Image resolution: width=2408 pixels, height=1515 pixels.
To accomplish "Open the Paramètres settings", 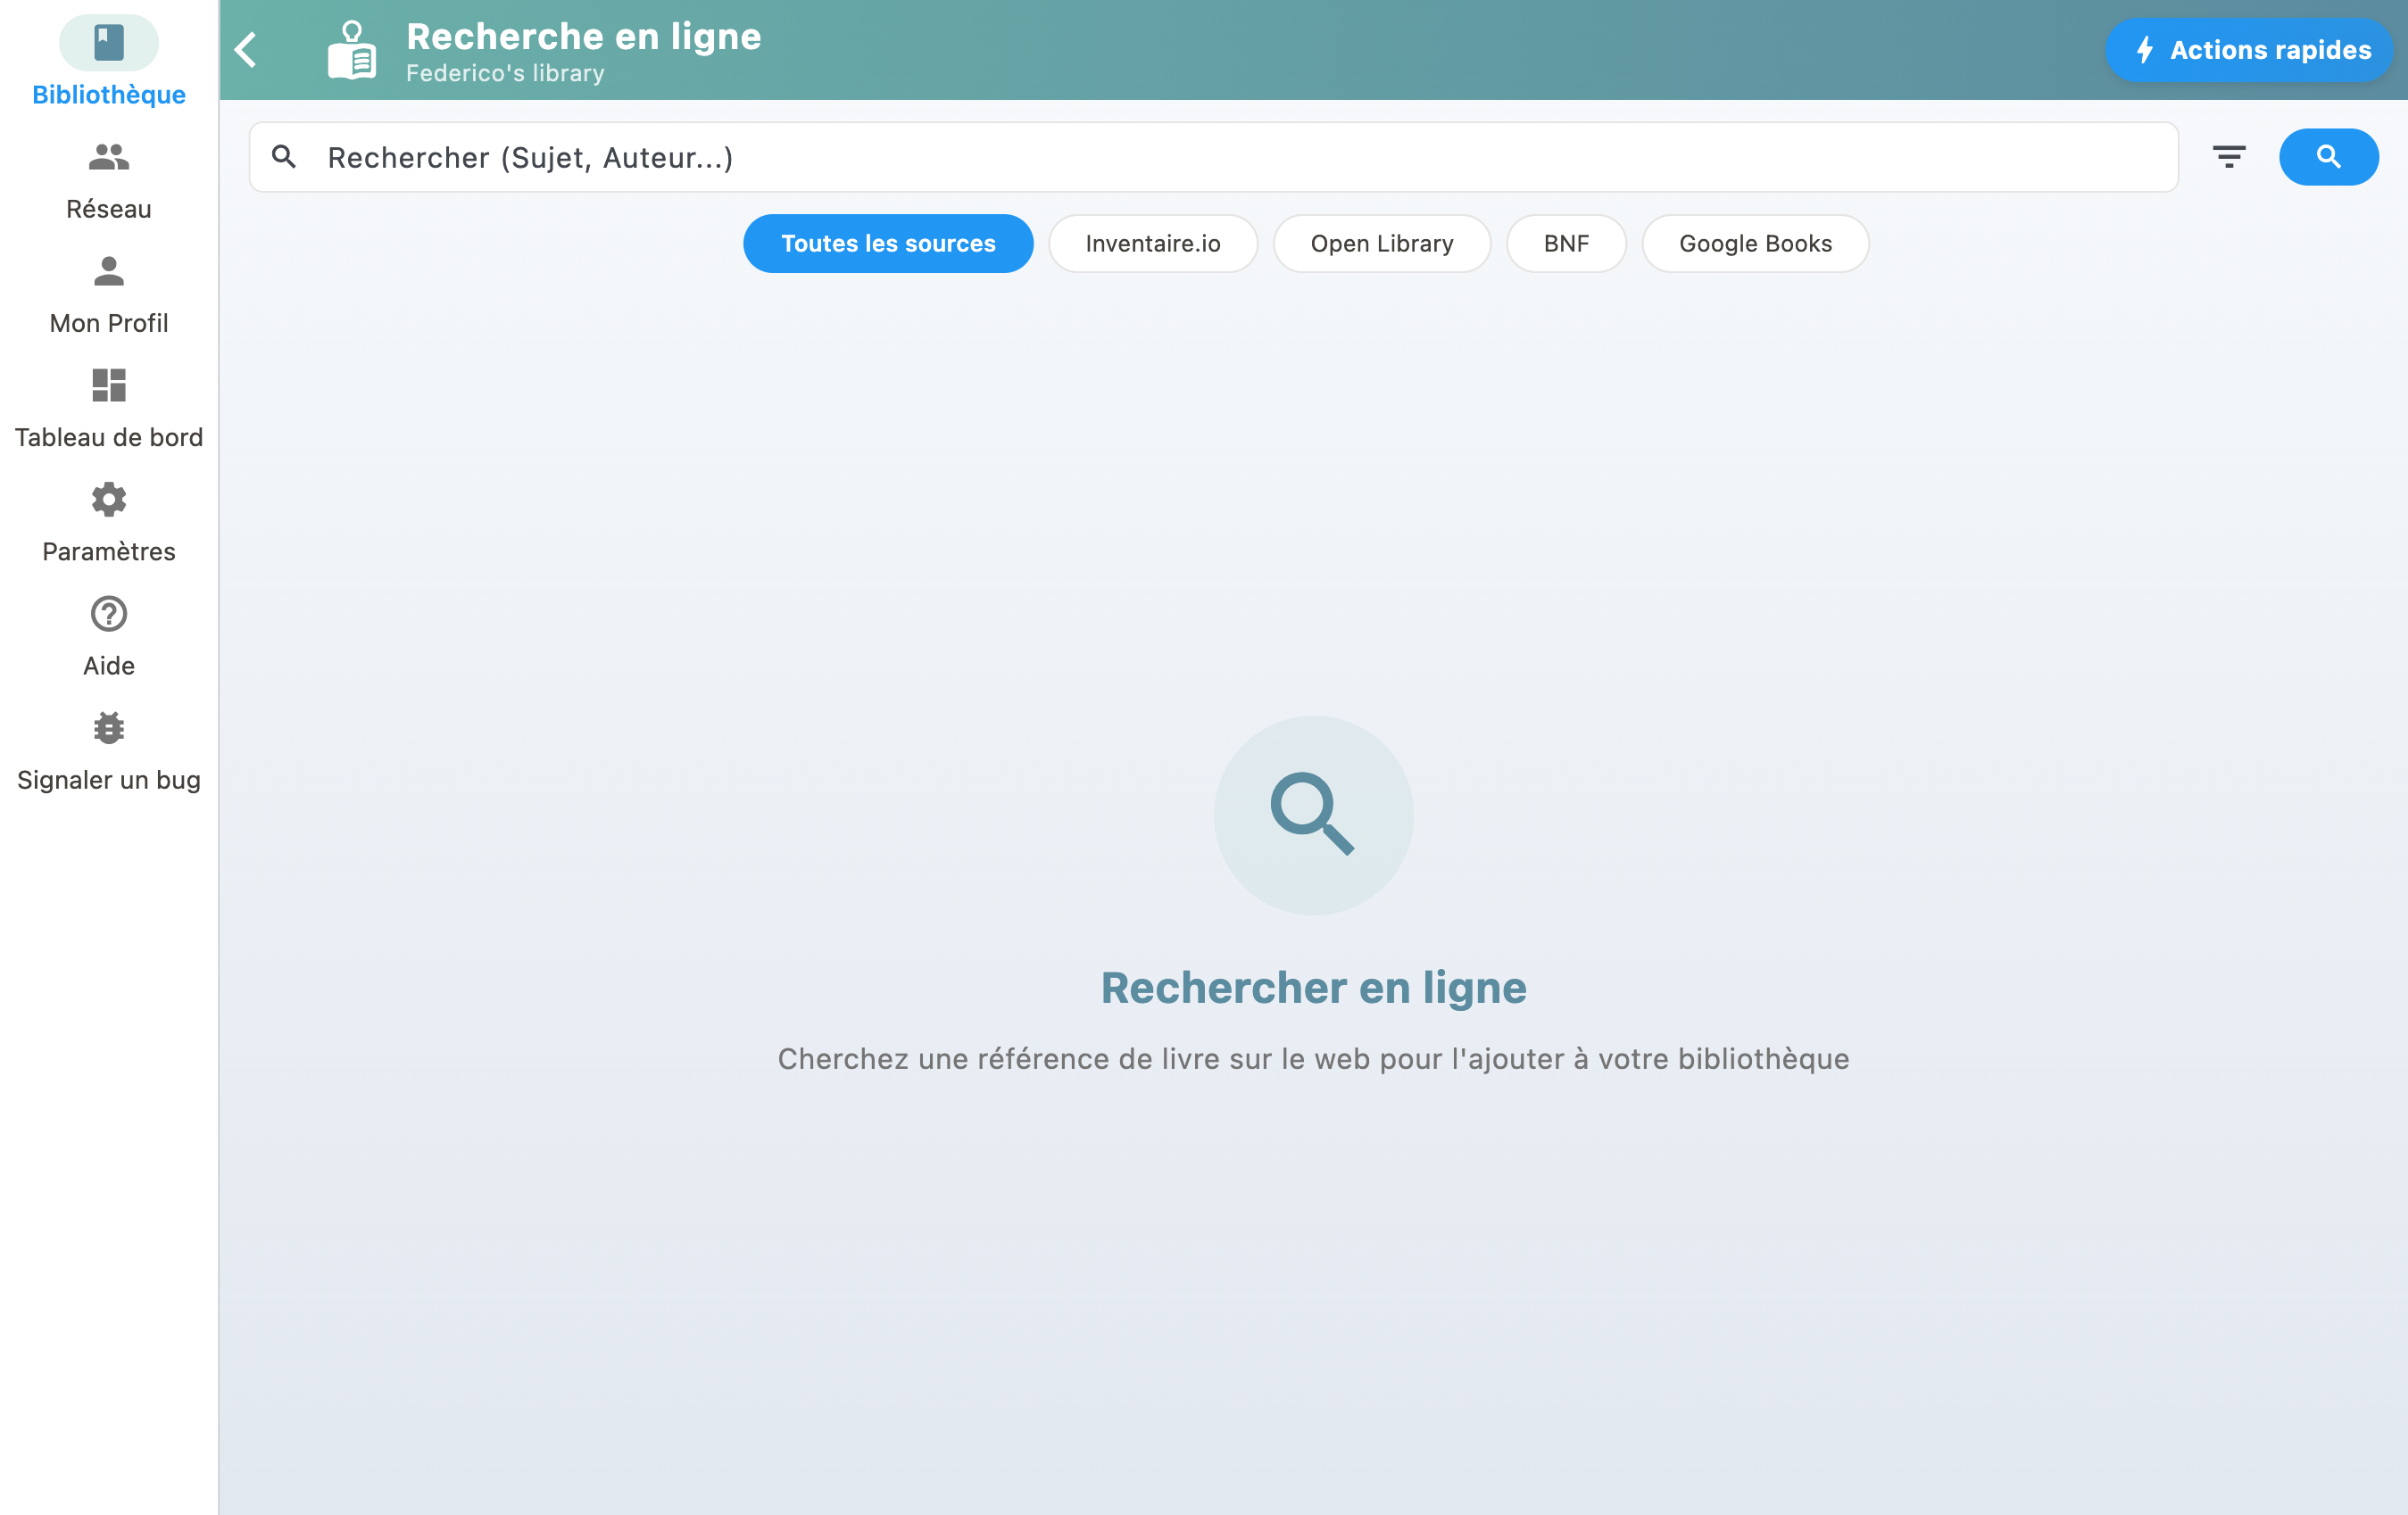I will click(x=108, y=522).
